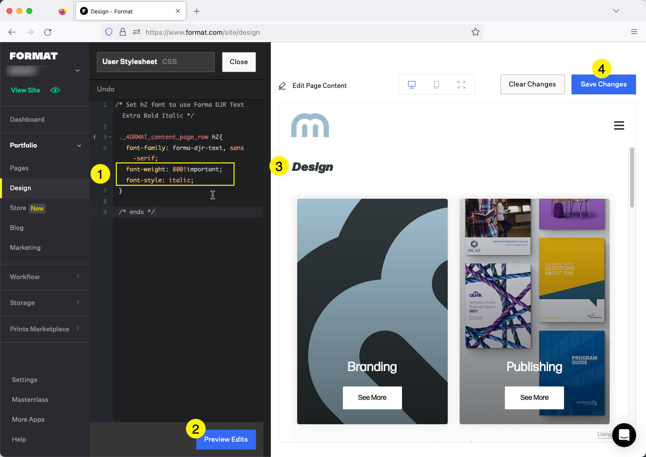The height and width of the screenshot is (457, 646).
Task: Click the Publishing portfolio thumbnail
Action: click(534, 311)
